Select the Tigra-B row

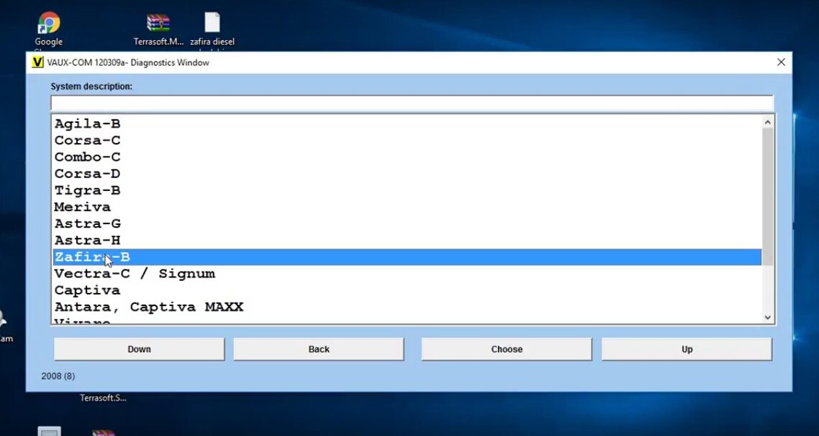pos(407,190)
